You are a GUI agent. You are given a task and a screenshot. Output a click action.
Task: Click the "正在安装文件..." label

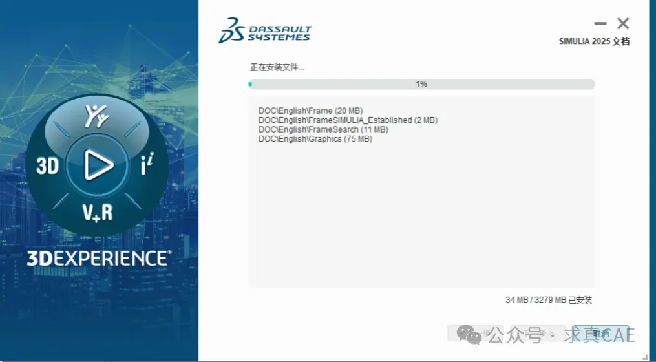pos(277,67)
